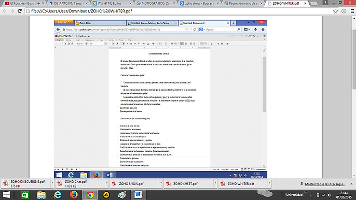Expand options for ZOHO Chat.pdf download
This screenshot has height=200, width=356.
click(x=107, y=183)
